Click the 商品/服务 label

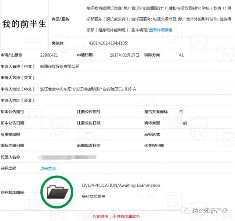point(61,19)
